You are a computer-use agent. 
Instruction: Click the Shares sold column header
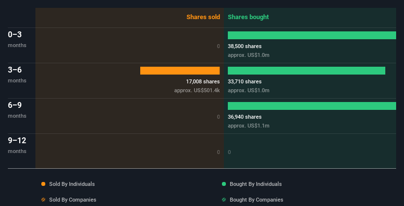coord(203,17)
